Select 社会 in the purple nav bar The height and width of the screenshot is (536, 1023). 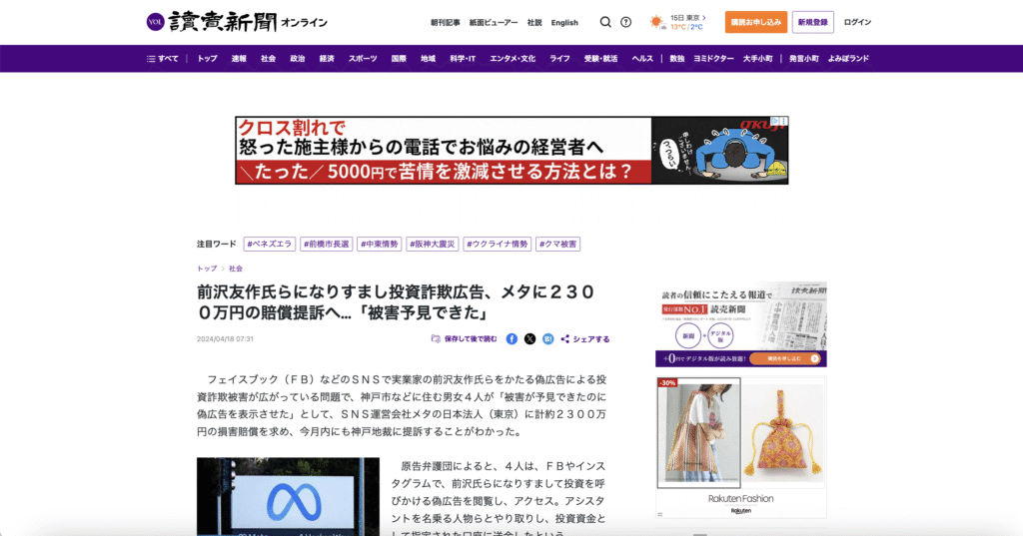pyautogui.click(x=268, y=59)
